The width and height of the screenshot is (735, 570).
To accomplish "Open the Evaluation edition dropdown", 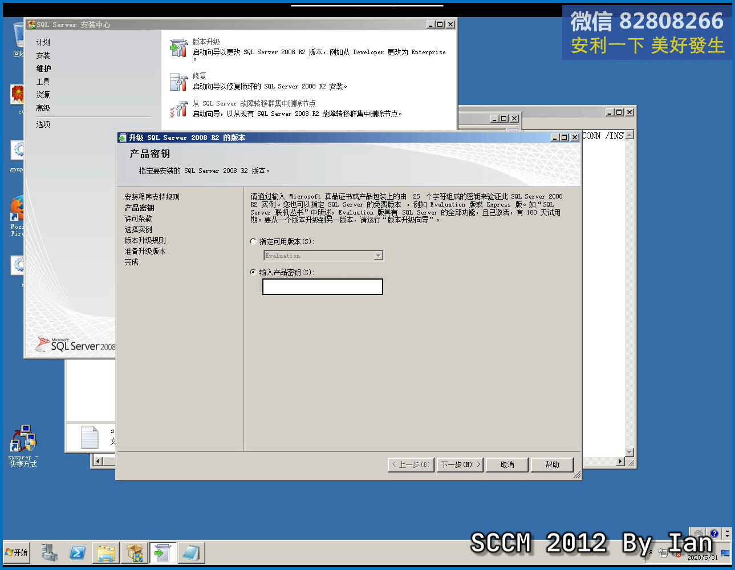I will tap(378, 256).
